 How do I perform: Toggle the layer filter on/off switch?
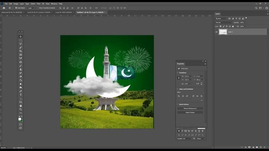tap(246, 18)
